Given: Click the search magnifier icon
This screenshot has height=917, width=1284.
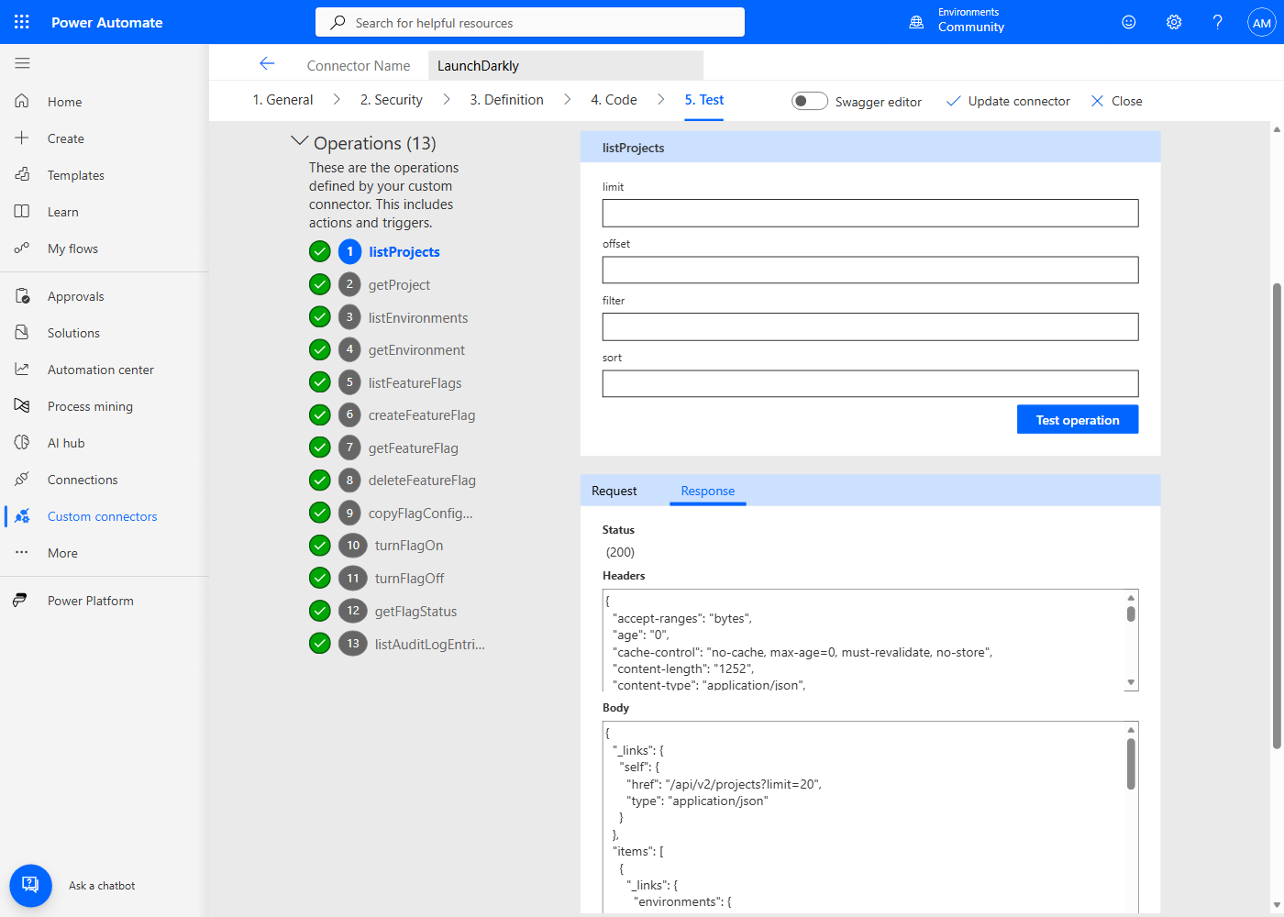Looking at the screenshot, I should pos(338,22).
